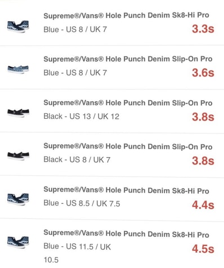Select the Slip-On Pro title with Blue US 8

coord(128,59)
